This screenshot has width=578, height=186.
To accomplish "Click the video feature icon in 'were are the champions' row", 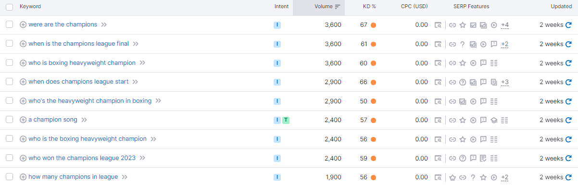I will pos(494,25).
